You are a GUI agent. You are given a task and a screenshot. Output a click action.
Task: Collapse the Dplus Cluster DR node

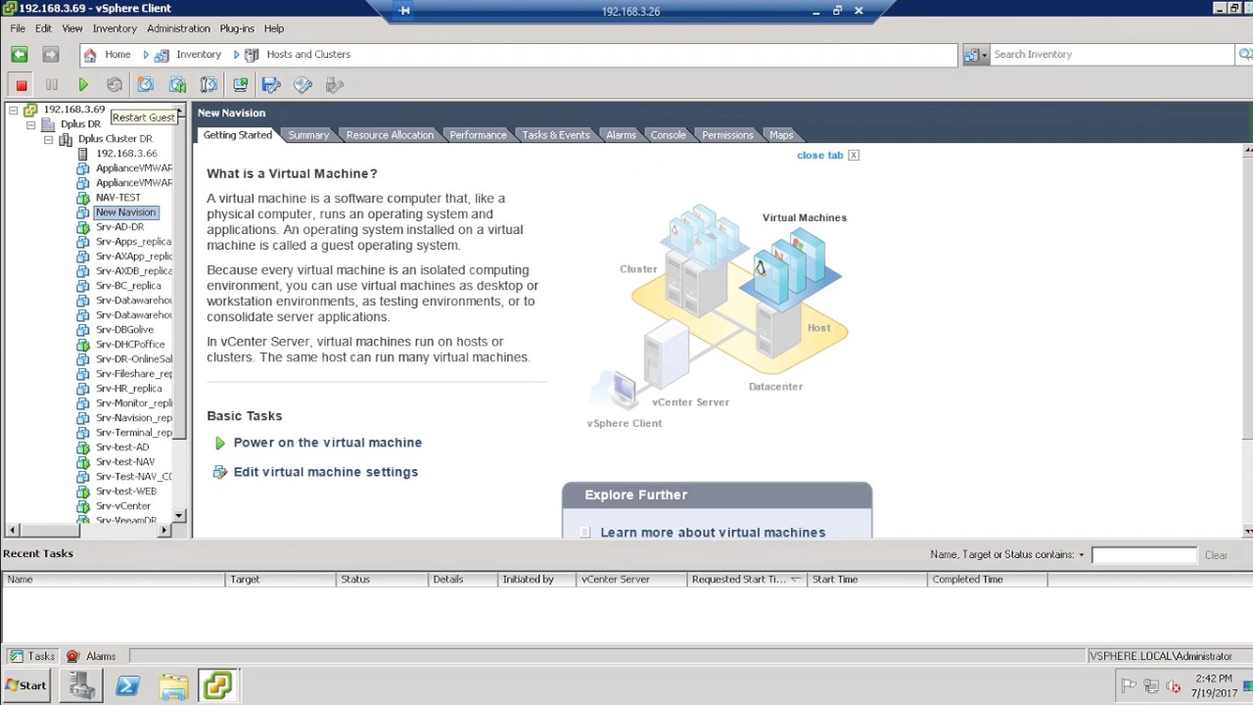(x=48, y=140)
